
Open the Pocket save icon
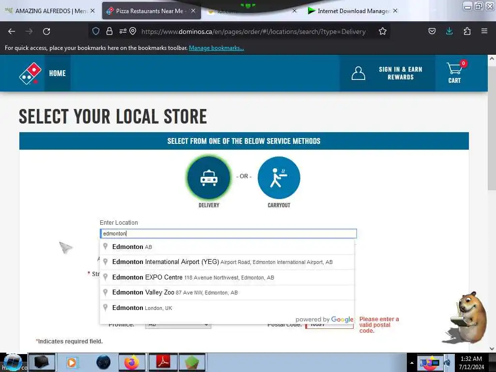coord(432,31)
